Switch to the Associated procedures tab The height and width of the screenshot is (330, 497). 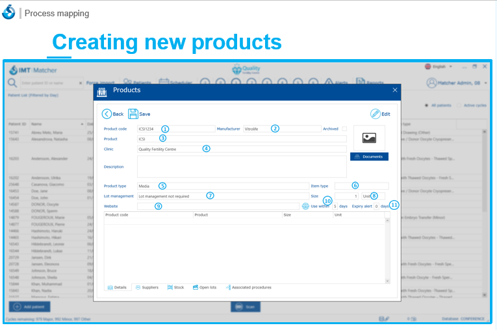pos(248,287)
